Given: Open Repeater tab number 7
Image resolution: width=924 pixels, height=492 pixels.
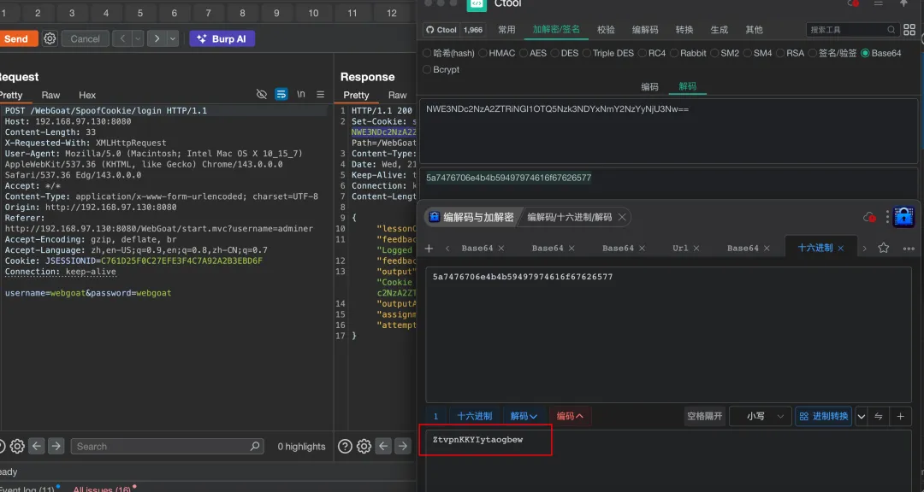Looking at the screenshot, I should pos(208,13).
